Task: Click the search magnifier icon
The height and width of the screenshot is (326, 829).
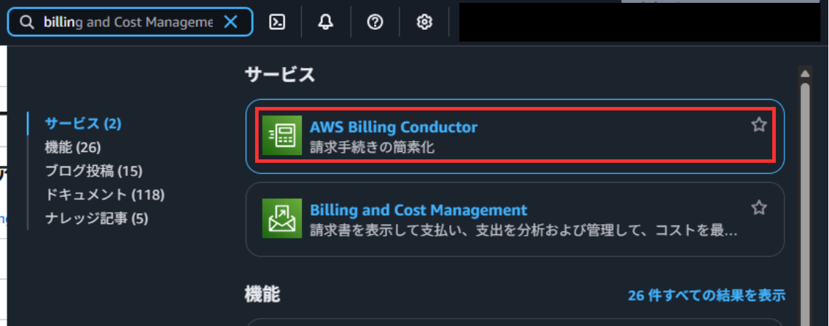Action: pyautogui.click(x=27, y=23)
